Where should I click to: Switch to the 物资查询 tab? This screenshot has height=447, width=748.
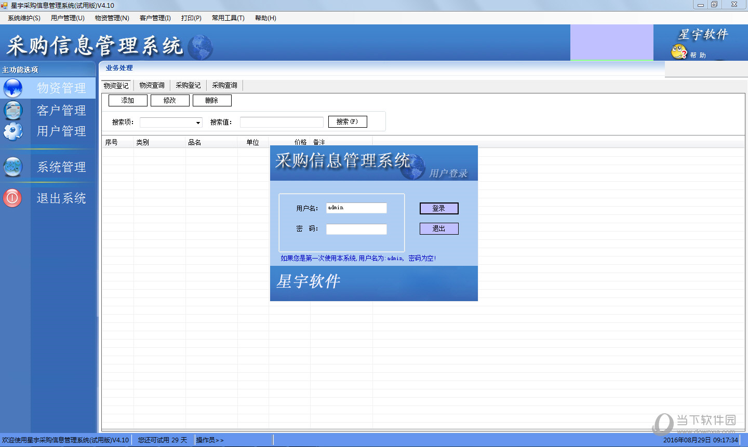pos(152,86)
